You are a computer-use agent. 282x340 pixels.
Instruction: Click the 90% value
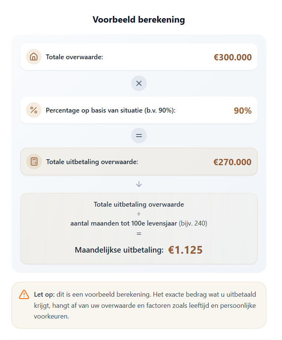(242, 111)
